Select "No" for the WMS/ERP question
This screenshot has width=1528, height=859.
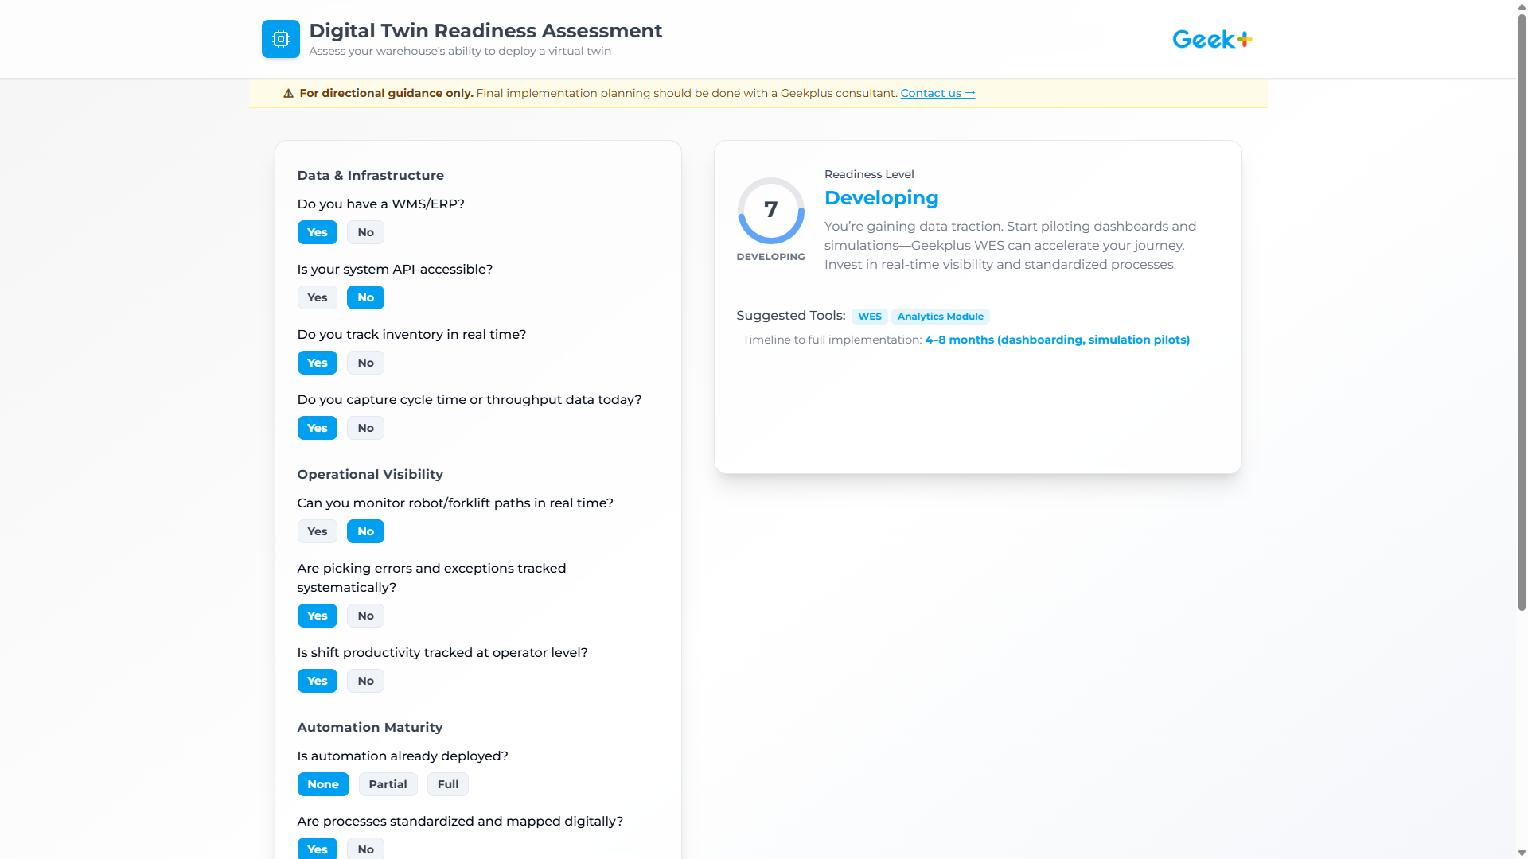364,232
